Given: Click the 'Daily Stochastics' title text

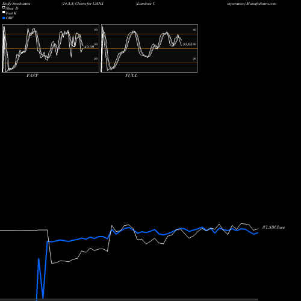Looking at the screenshot, I should [16, 4].
